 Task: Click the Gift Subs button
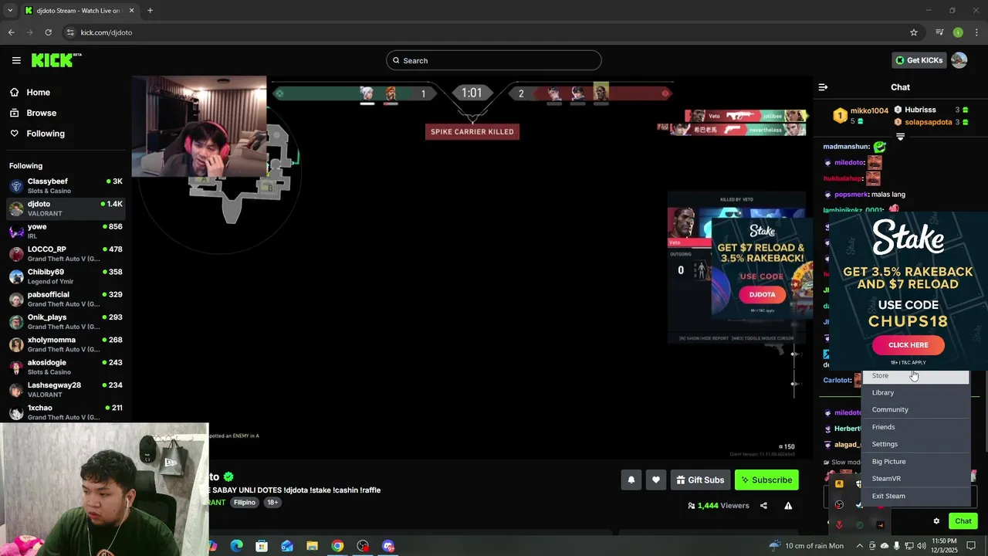pos(700,480)
